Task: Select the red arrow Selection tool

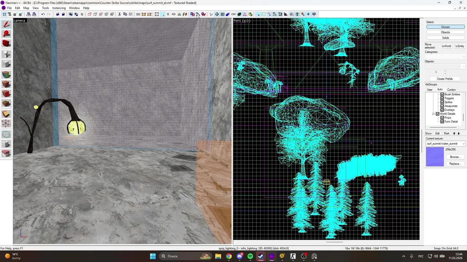Action: (6, 24)
